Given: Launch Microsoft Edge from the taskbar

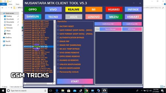Looking at the screenshot, I should tap(57, 91).
